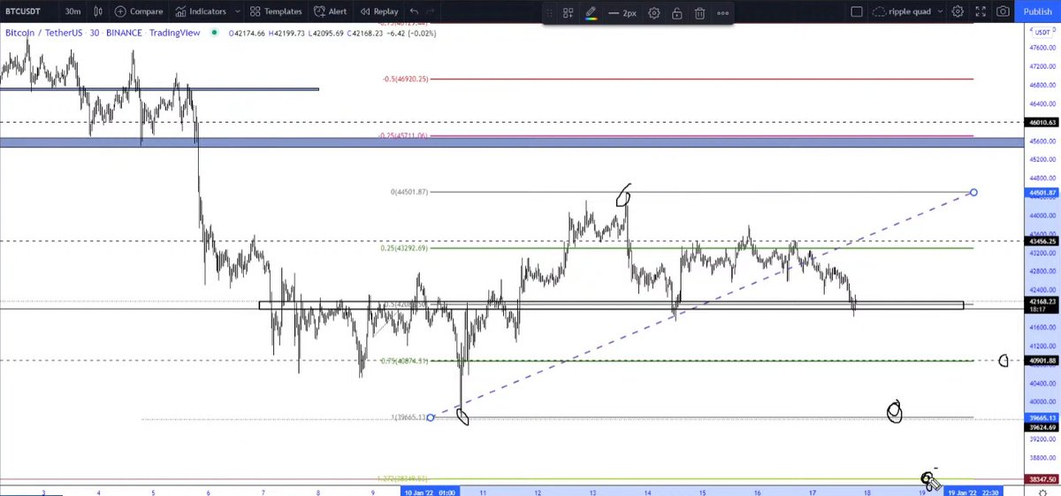Click the 0.75(40874.51) fib level label
Image resolution: width=1061 pixels, height=496 pixels.
405,361
